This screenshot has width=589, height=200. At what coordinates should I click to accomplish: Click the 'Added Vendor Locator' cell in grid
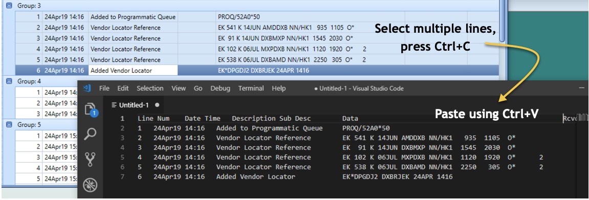tap(133, 70)
